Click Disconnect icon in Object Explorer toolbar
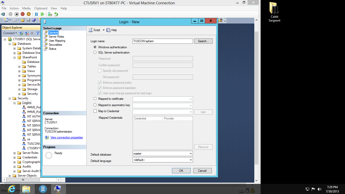Viewport: 345px width, 194px height. 27,33
